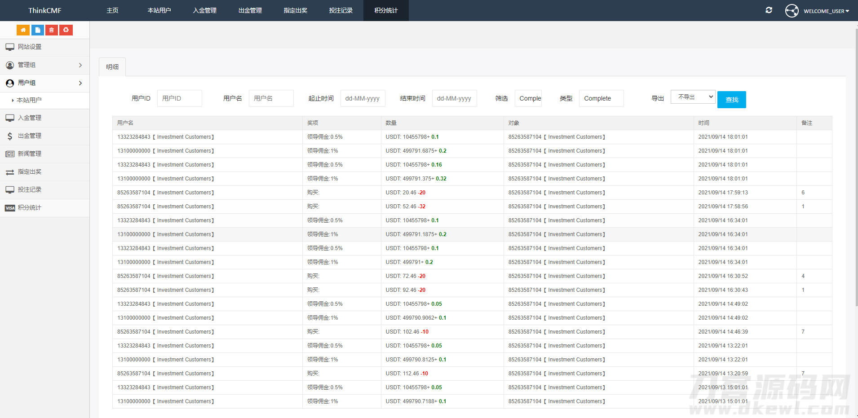
Task: Open the 不导出 export dropdown
Action: point(693,97)
